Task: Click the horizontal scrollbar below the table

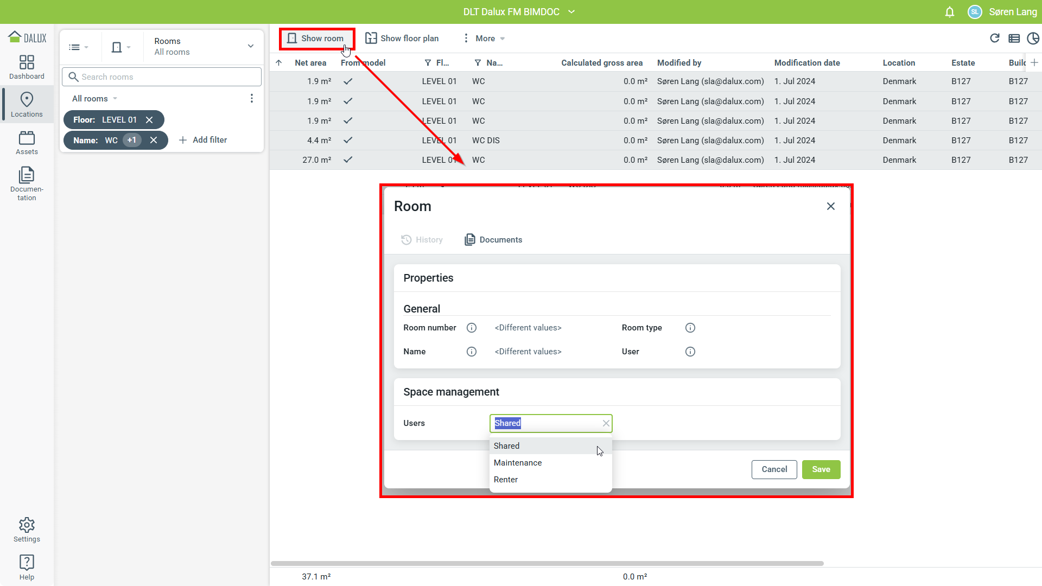Action: click(x=547, y=563)
